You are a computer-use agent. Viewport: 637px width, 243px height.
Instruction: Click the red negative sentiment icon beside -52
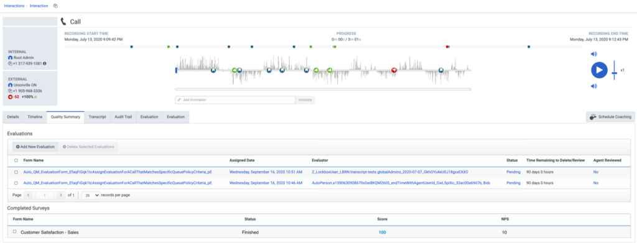pyautogui.click(x=10, y=97)
